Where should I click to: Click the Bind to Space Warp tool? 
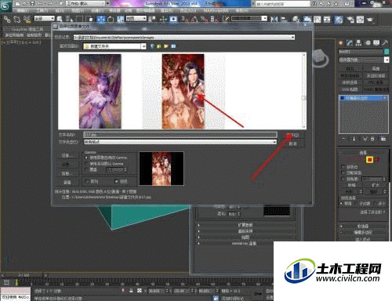coord(27,19)
